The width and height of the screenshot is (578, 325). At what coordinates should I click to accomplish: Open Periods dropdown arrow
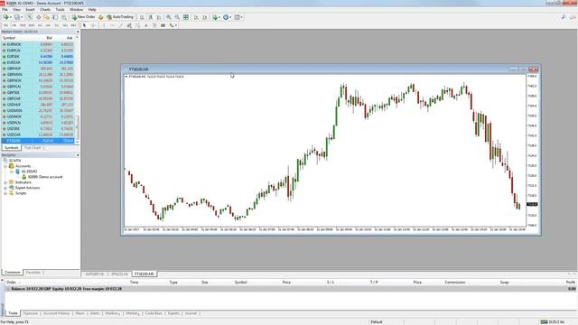230,17
